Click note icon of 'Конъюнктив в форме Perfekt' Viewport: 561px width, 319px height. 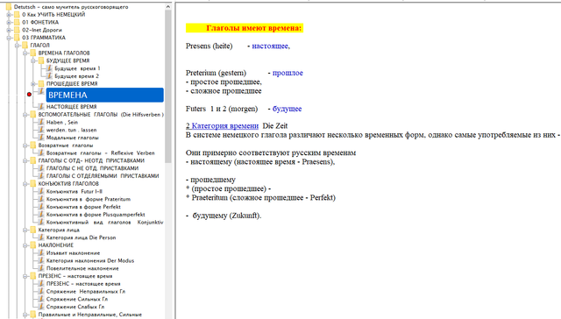click(41, 207)
